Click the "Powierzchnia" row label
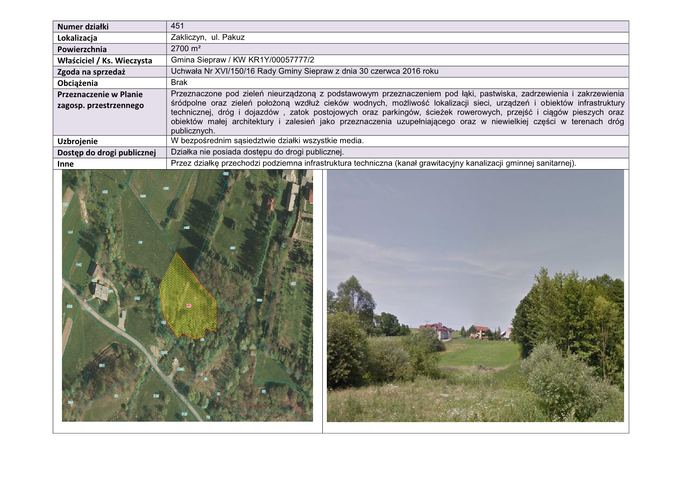The image size is (682, 482). (82, 49)
